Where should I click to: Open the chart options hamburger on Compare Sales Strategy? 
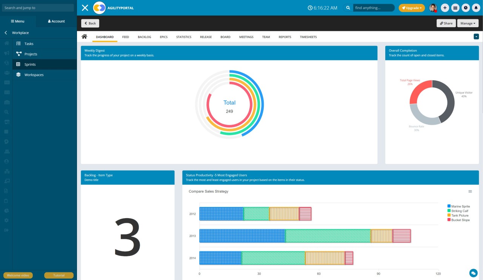470,191
